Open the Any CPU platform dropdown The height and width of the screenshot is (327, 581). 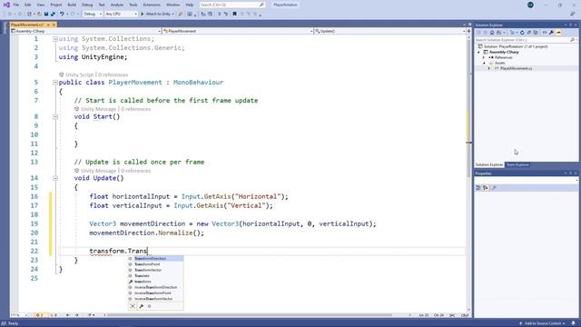121,14
